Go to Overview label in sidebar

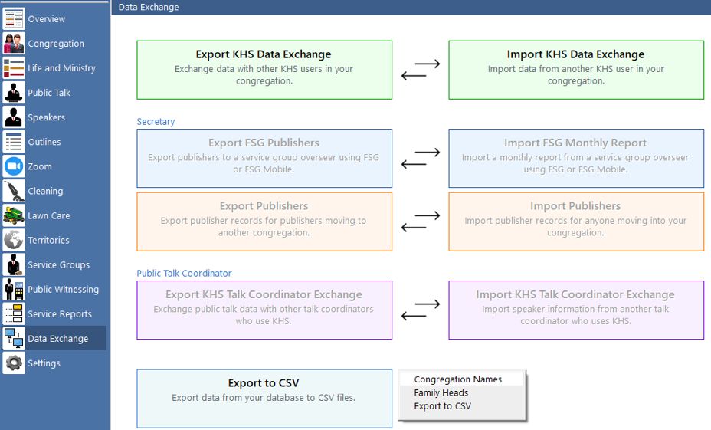[46, 19]
